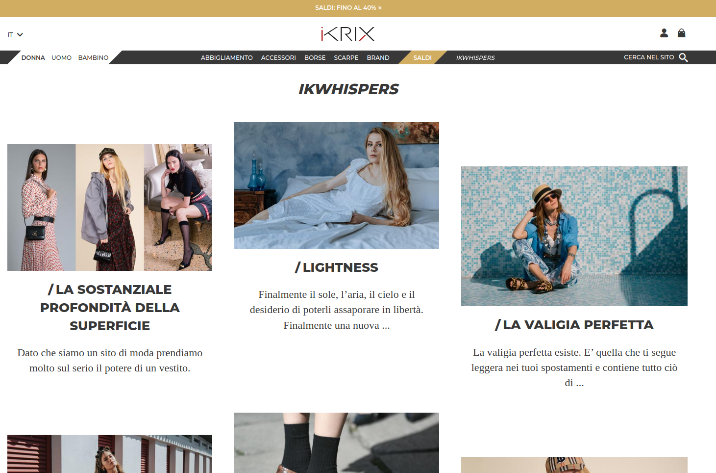Switch to the UOMO section
Image resolution: width=716 pixels, height=473 pixels.
[x=61, y=57]
